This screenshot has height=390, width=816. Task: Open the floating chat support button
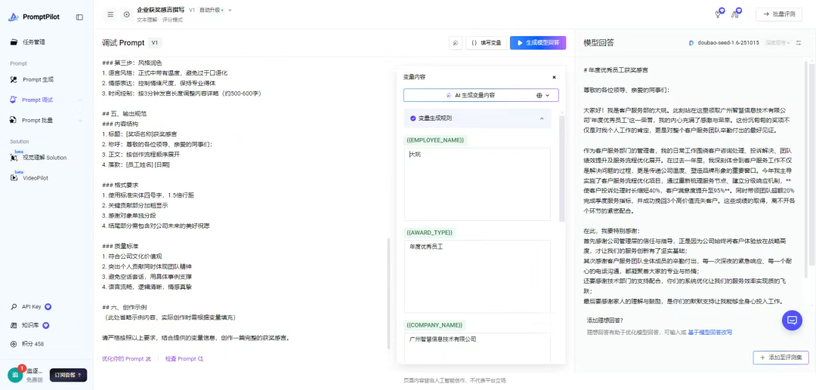792,321
